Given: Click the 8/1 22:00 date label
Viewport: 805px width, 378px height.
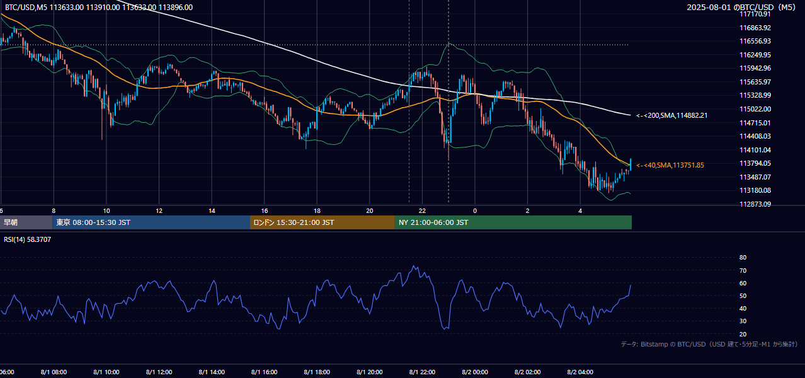Looking at the screenshot, I should (x=422, y=372).
